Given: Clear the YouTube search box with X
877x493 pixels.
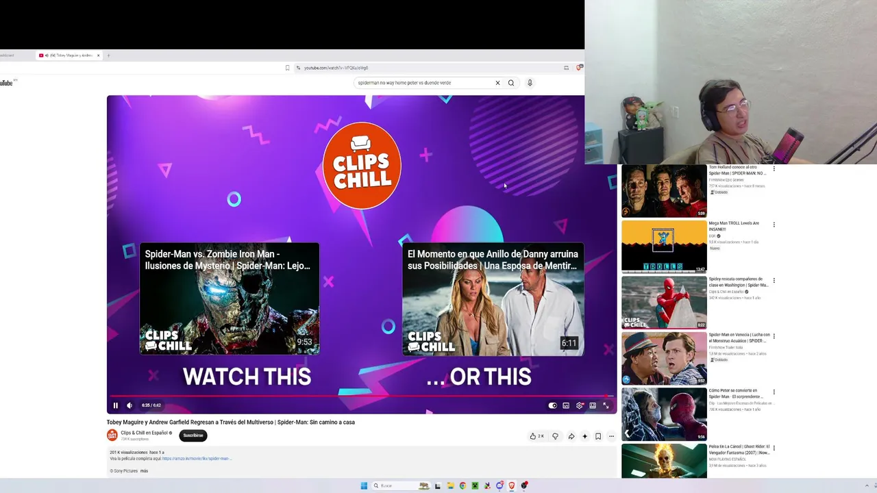Looking at the screenshot, I should 497,83.
